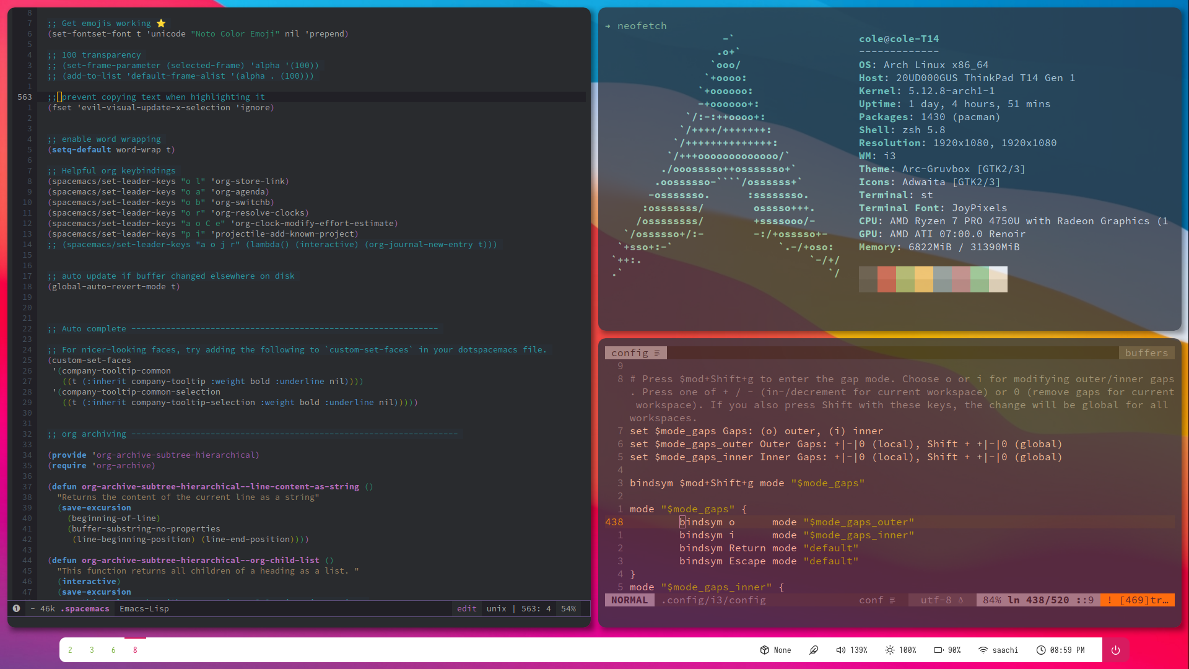Click "$mode_gaps_outer" on current Vim line 438
Image resolution: width=1189 pixels, height=669 pixels.
point(858,522)
